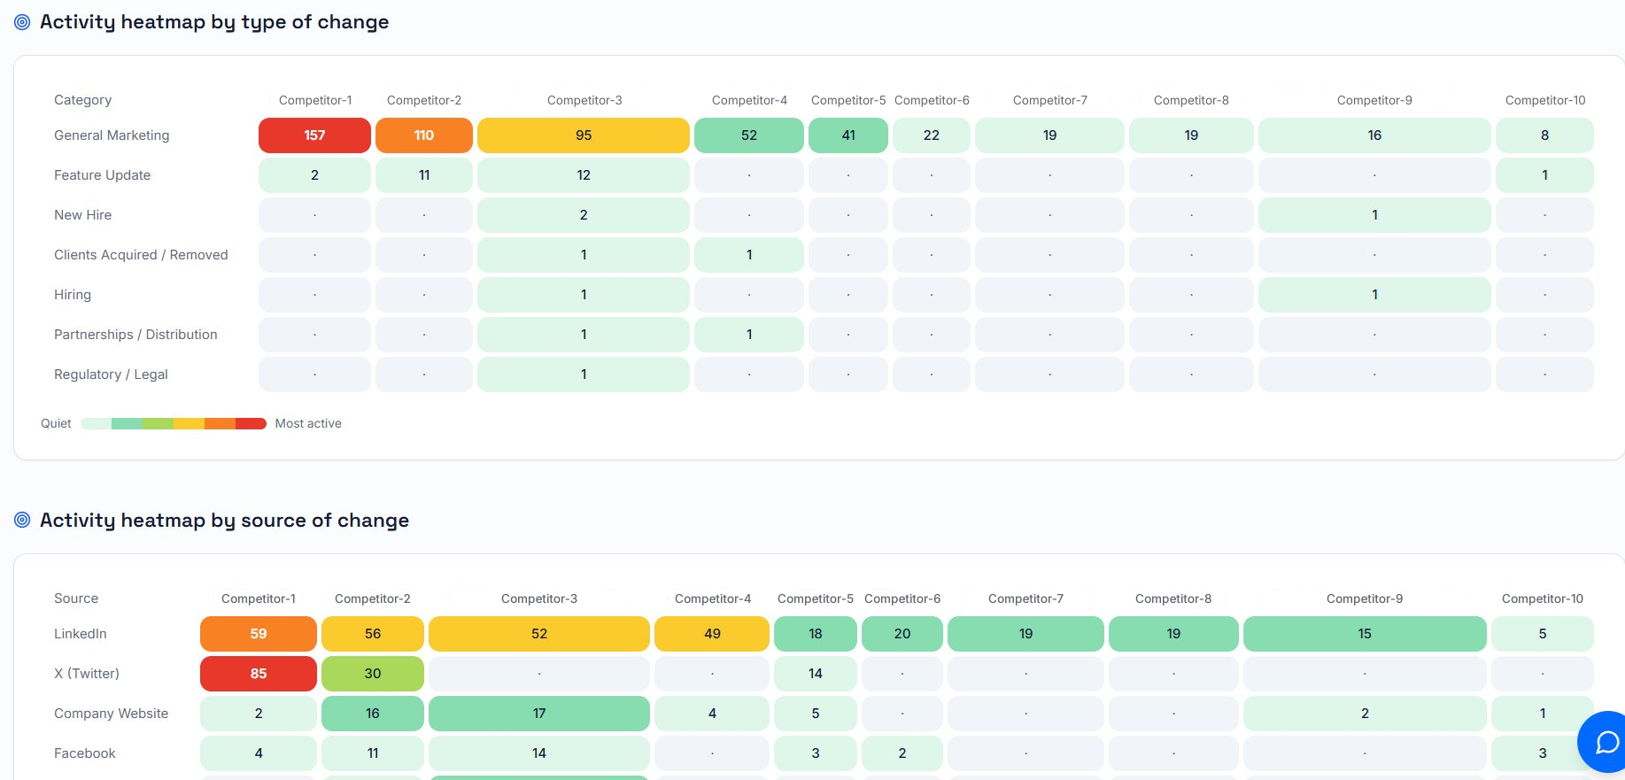Click the 'Most active' legend label
Viewport: 1625px width, 780px height.
coord(308,423)
